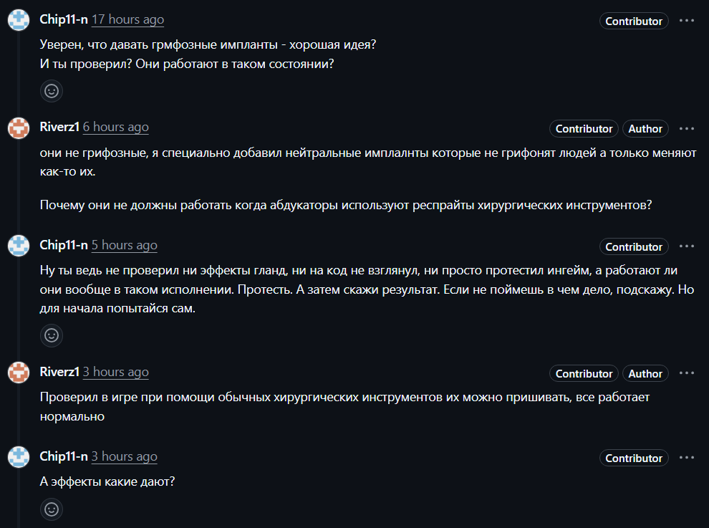Open options menu for first Chip11-n comment
Screen dimensions: 709x528
[x=686, y=21]
